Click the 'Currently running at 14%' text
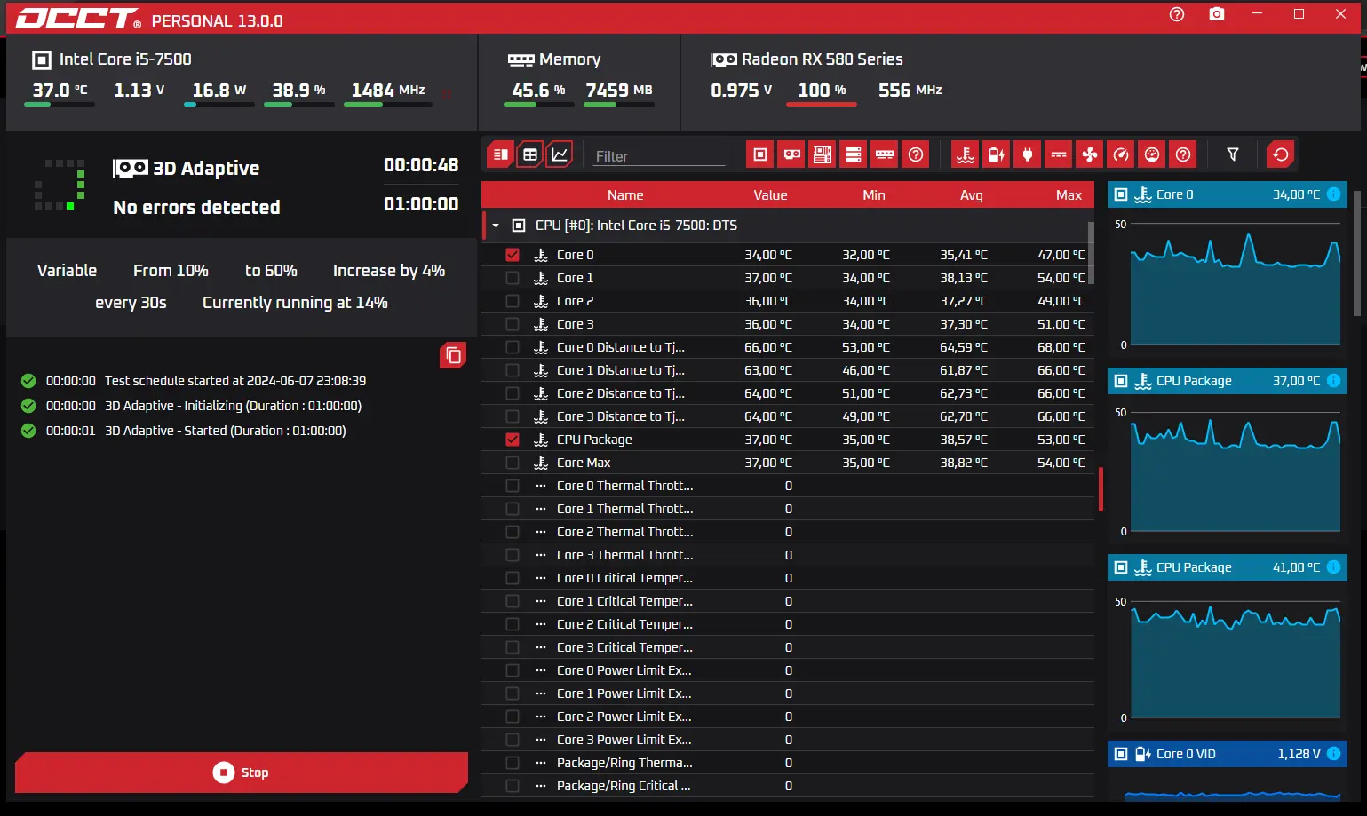1367x816 pixels. click(295, 303)
